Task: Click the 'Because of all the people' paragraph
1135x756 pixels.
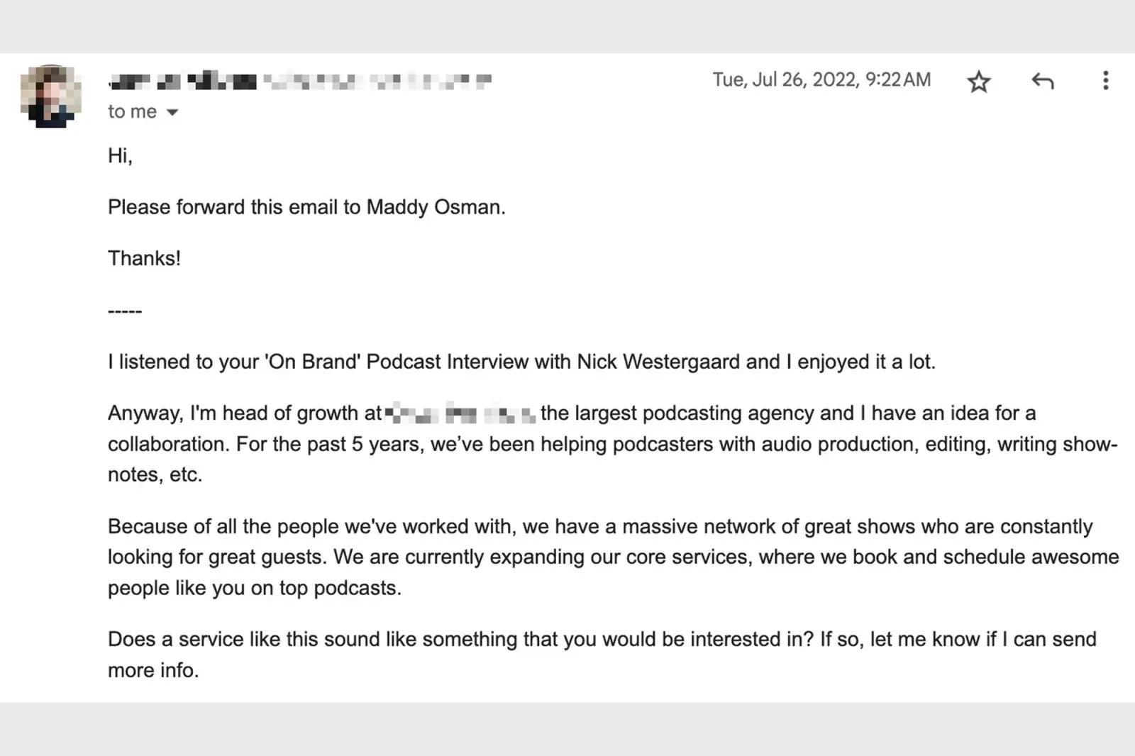Action: pos(614,557)
